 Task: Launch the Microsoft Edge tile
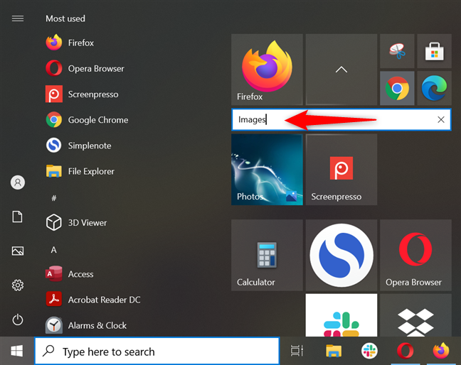(434, 88)
